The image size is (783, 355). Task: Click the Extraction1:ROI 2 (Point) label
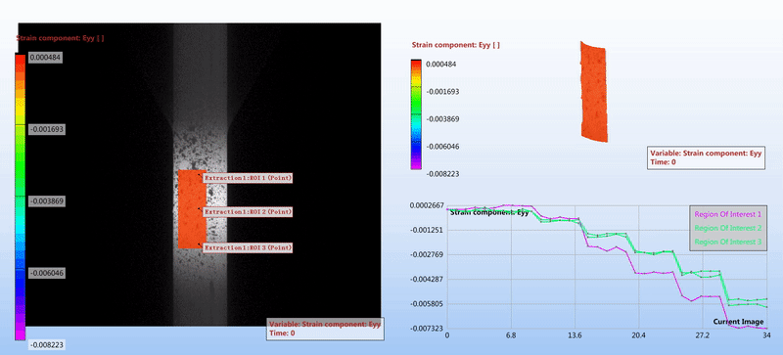point(248,212)
